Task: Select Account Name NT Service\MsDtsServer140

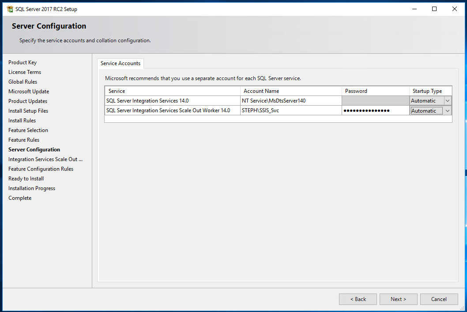Action: pos(291,100)
